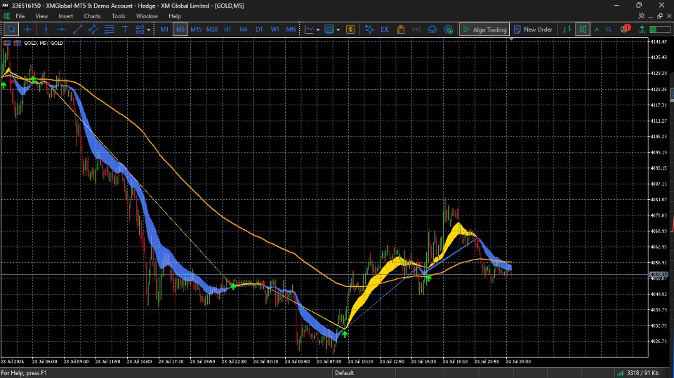Pick the horizontal line drawing tool
The width and height of the screenshot is (674, 378).
pyautogui.click(x=62, y=29)
